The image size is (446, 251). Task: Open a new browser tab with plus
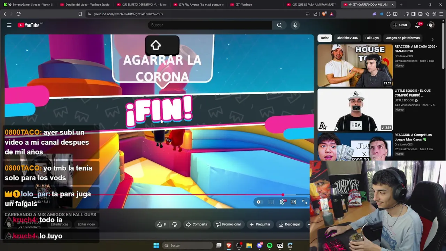coord(401,5)
